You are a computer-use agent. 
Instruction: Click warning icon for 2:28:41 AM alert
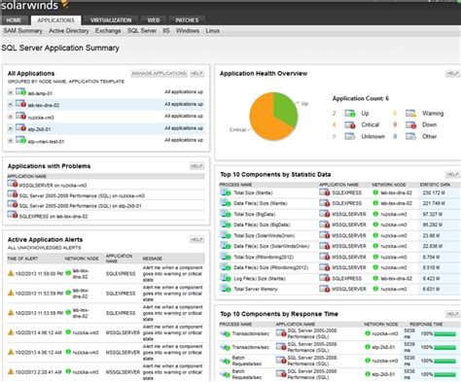pos(11,371)
